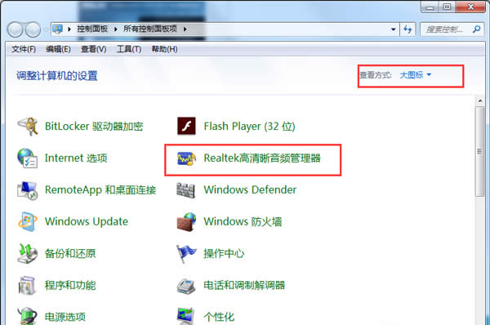This screenshot has width=490, height=325.
Task: Open the 文件(F) menu
Action: [x=24, y=49]
